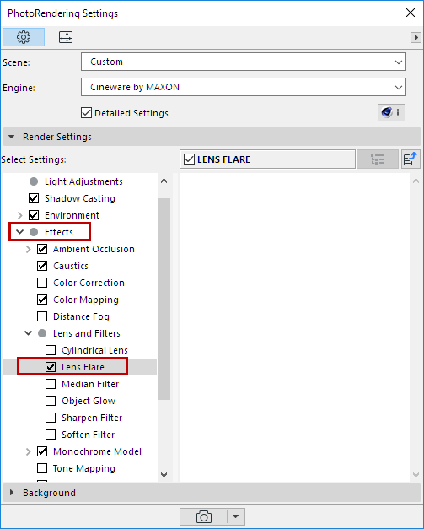Click the camera render button

point(204,516)
